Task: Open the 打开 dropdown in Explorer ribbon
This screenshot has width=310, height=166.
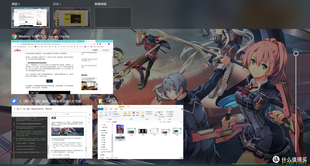Action: (x=161, y=112)
